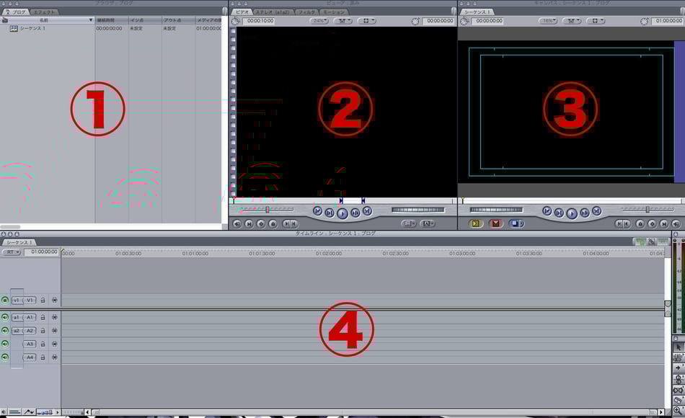Go to next edit in Canvas
Viewport: 685px width, 418px height.
[597, 211]
